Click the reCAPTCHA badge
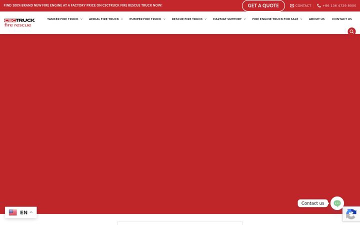 tap(351, 214)
